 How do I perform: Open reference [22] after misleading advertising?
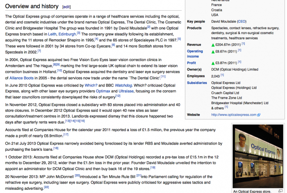[x=46, y=187]
